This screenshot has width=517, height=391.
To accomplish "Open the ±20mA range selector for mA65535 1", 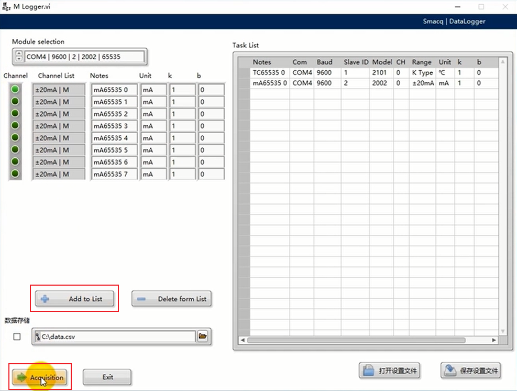I will click(x=58, y=102).
